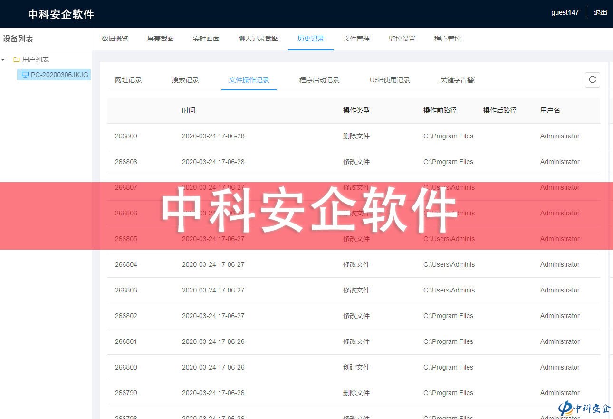This screenshot has width=613, height=419.
Task: Click Administrator in row 266809
Action: coord(560,136)
